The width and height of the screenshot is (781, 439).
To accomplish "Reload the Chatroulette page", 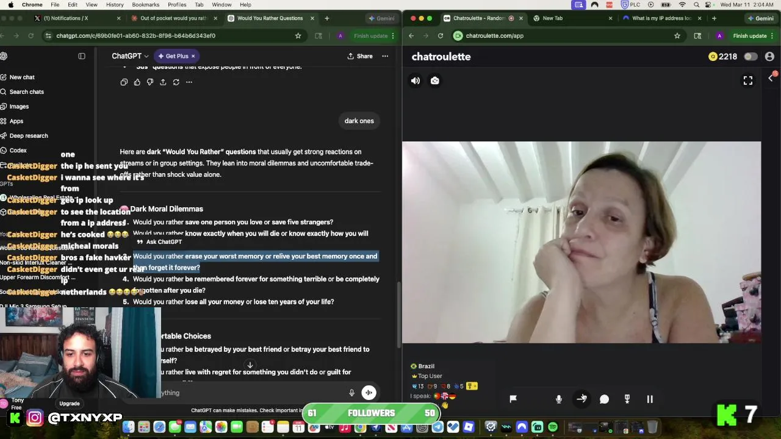I will click(440, 36).
